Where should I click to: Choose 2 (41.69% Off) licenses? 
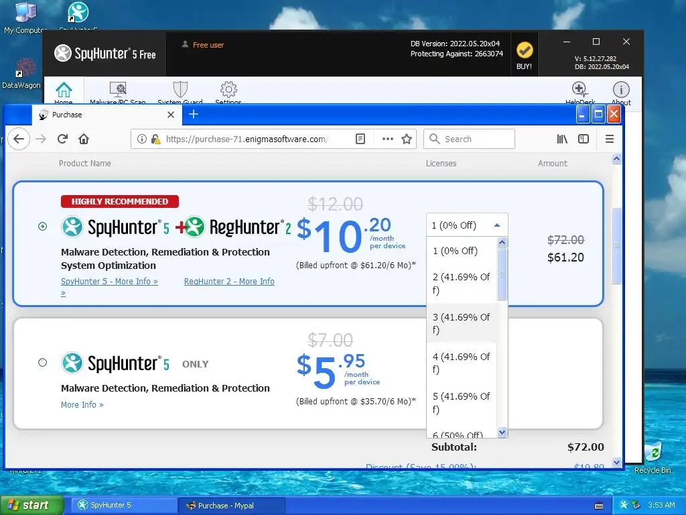coord(462,284)
